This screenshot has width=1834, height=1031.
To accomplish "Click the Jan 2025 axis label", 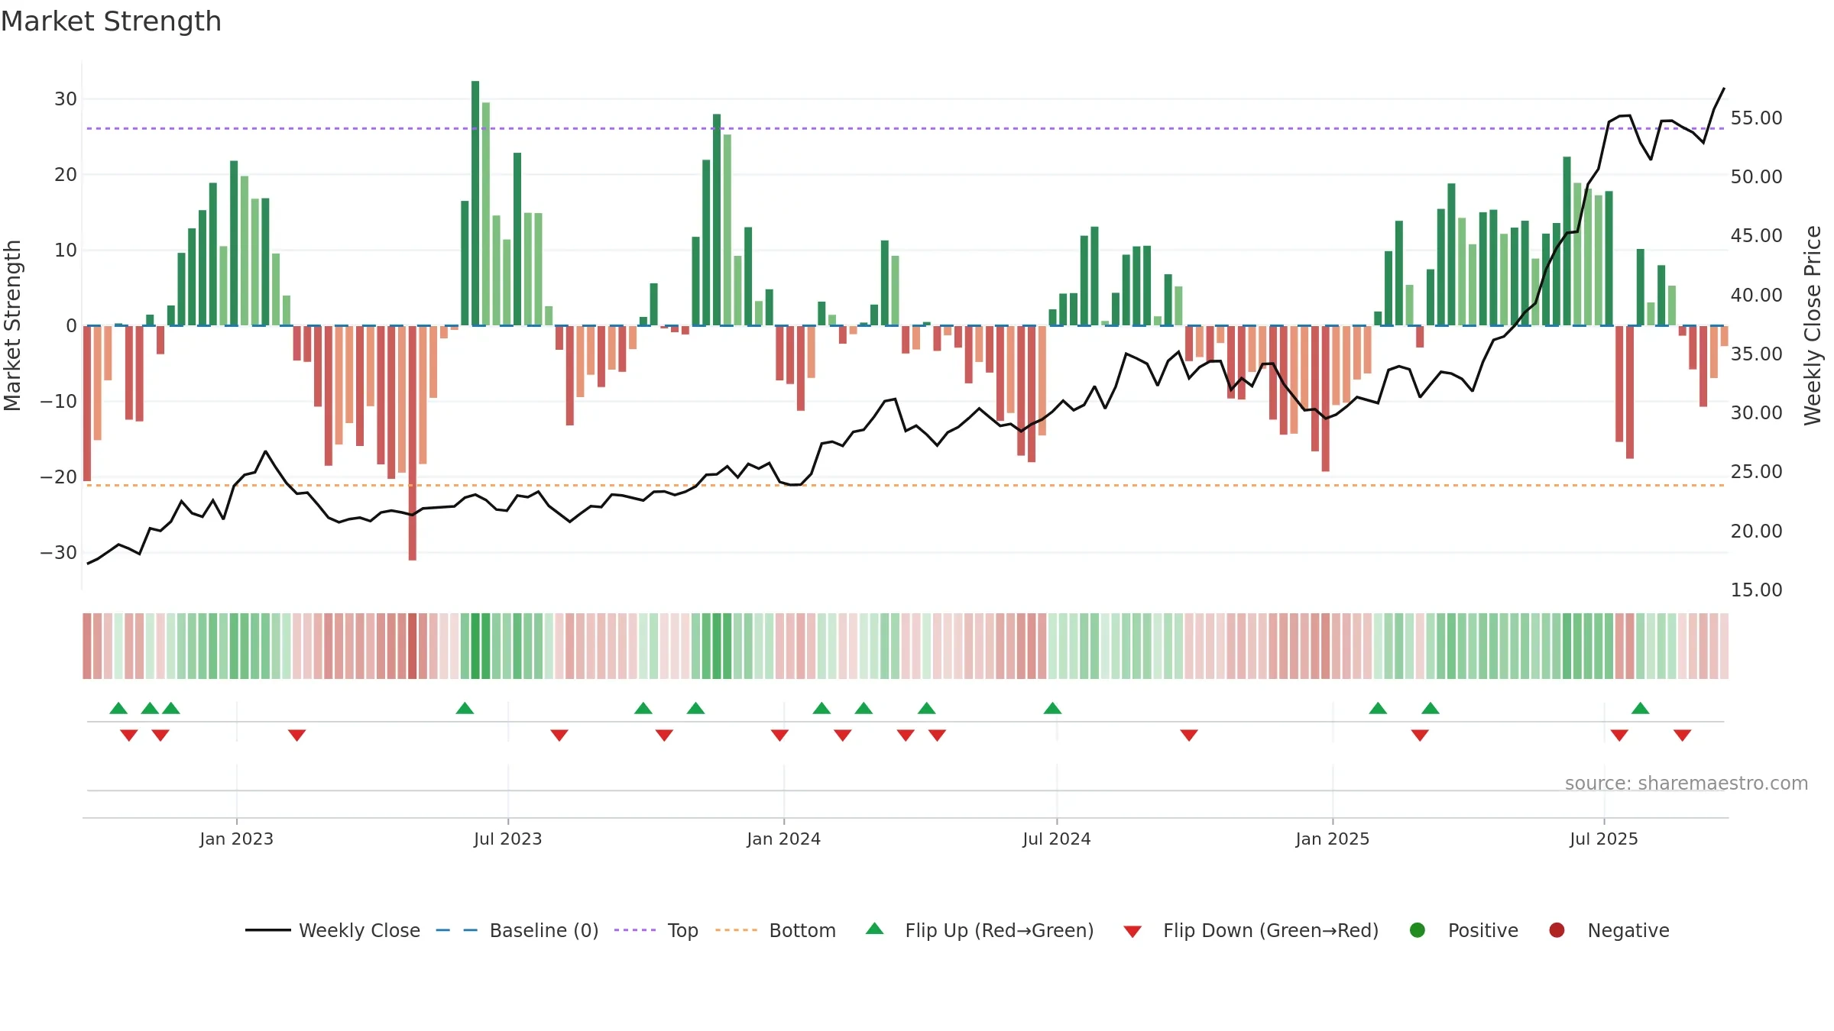I will click(1332, 839).
